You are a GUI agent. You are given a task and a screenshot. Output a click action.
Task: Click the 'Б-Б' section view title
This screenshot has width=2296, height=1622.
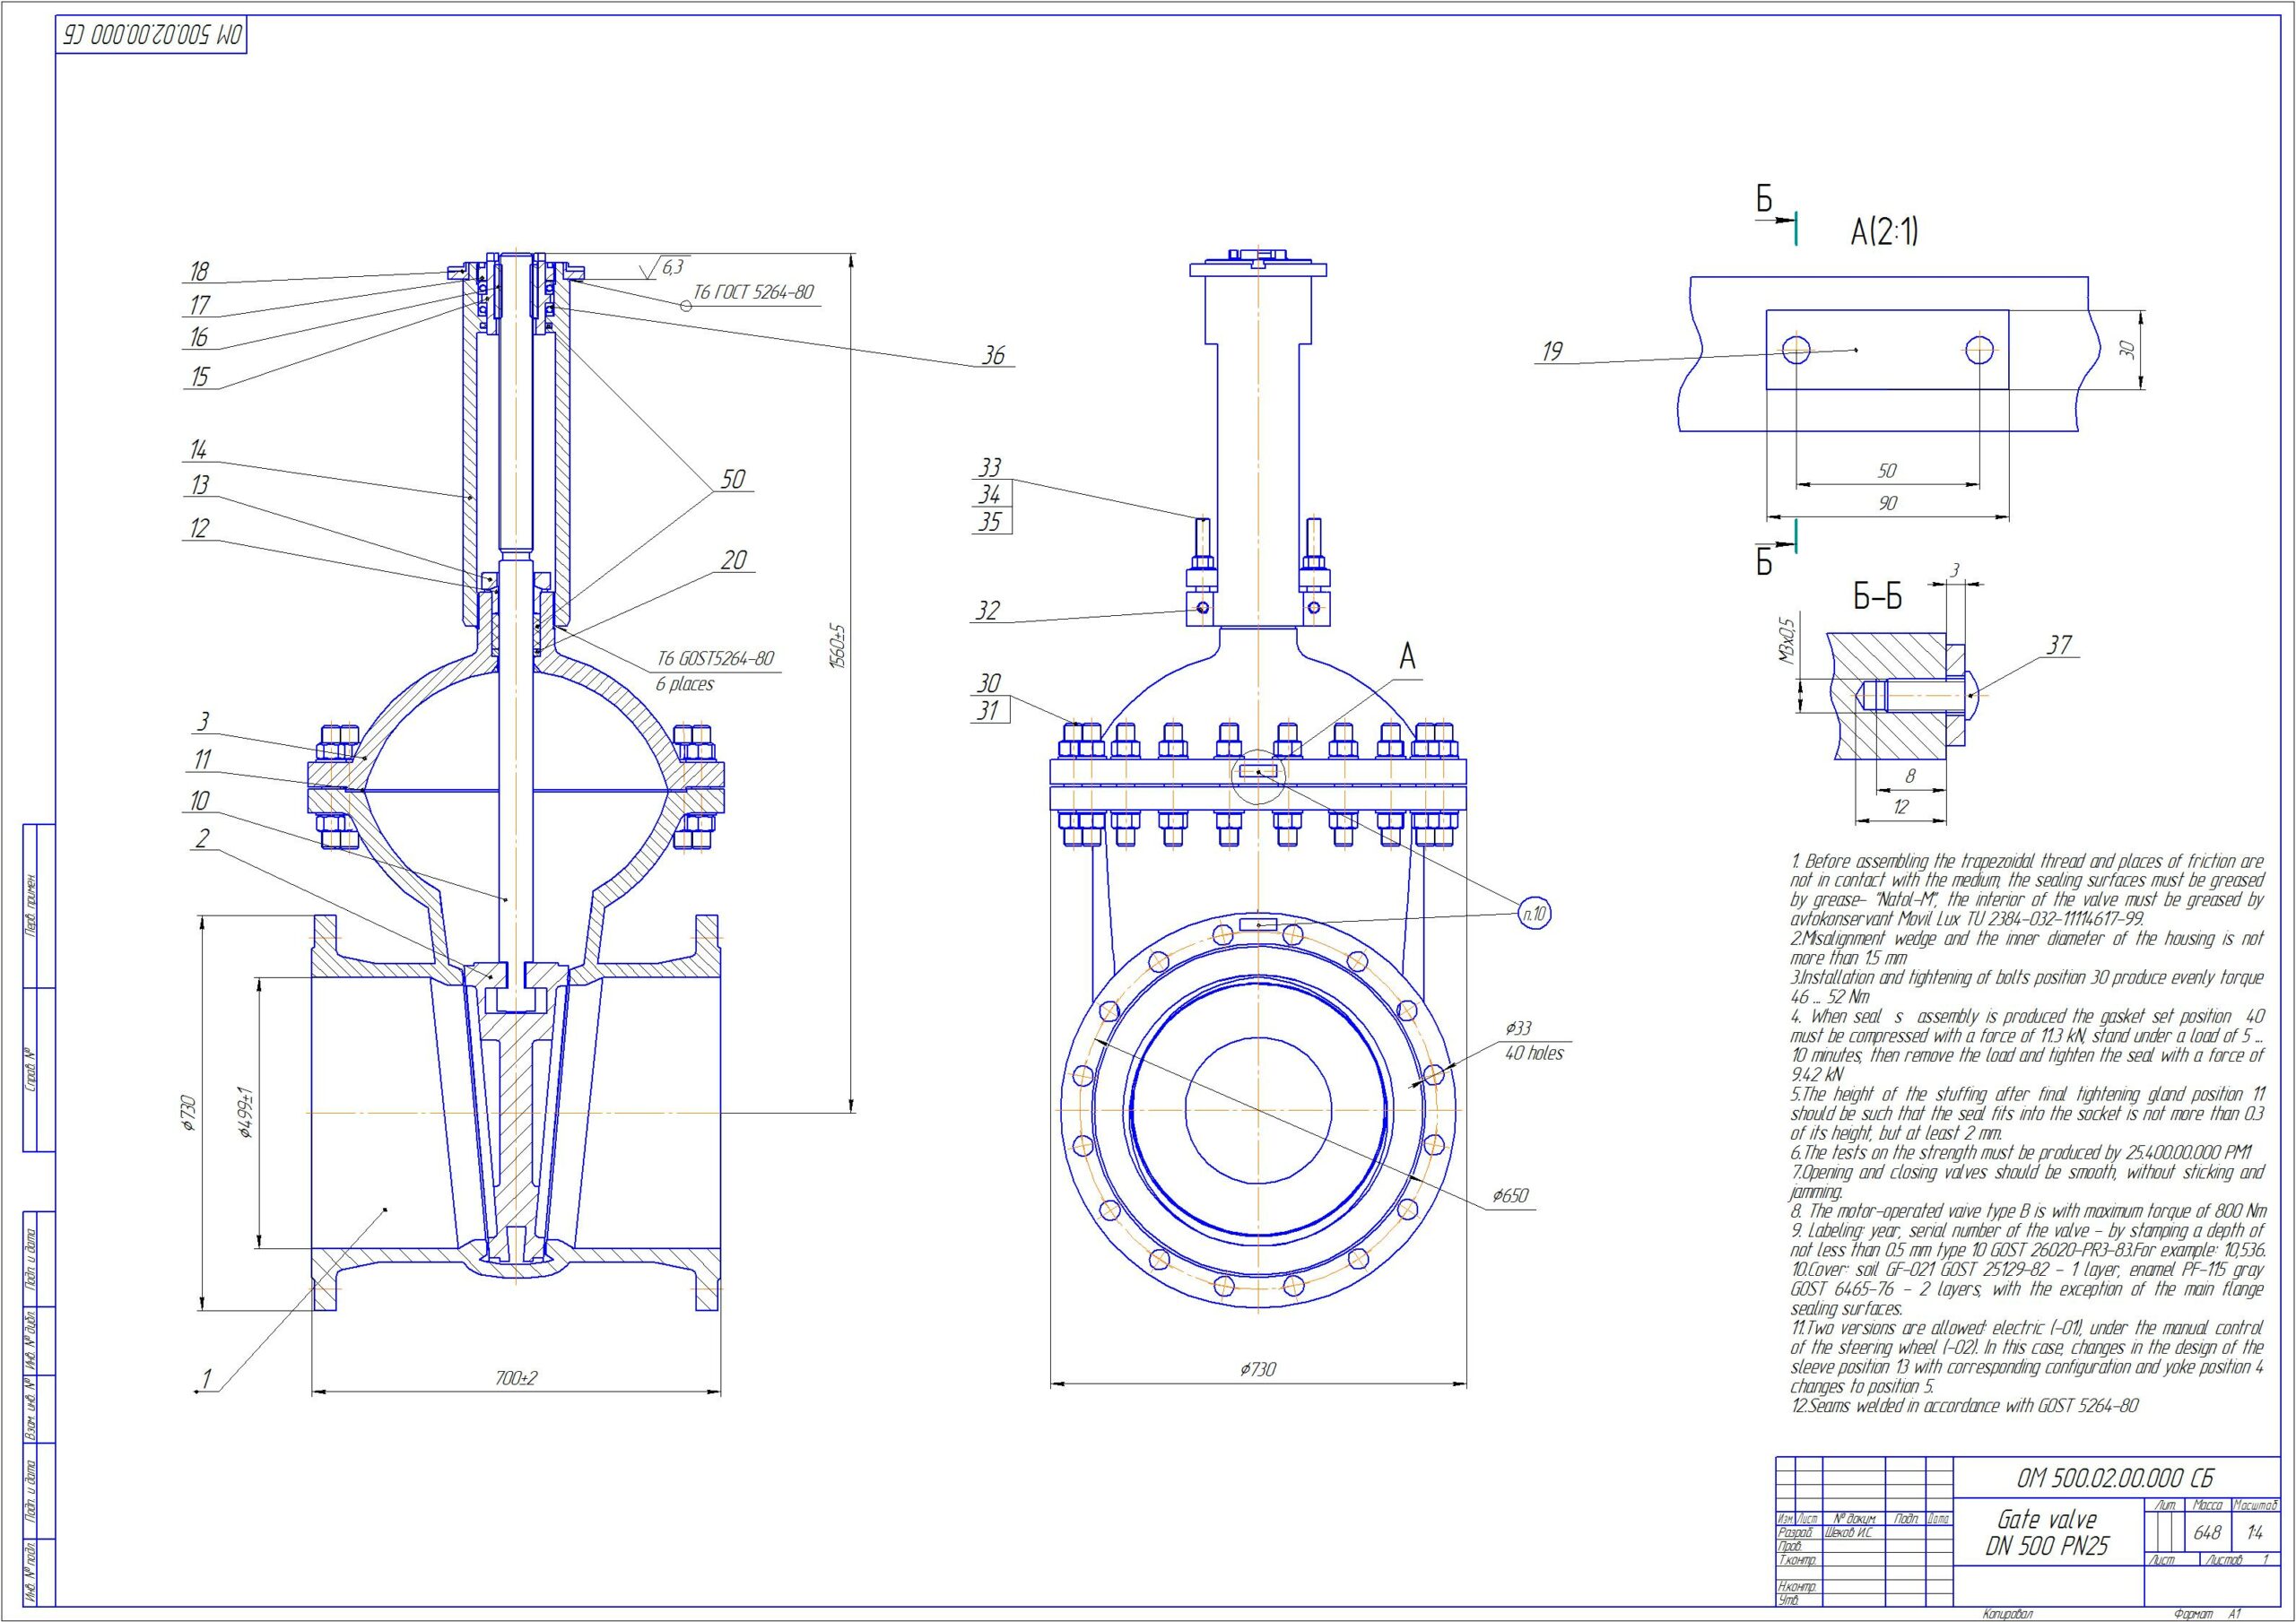pyautogui.click(x=1877, y=598)
